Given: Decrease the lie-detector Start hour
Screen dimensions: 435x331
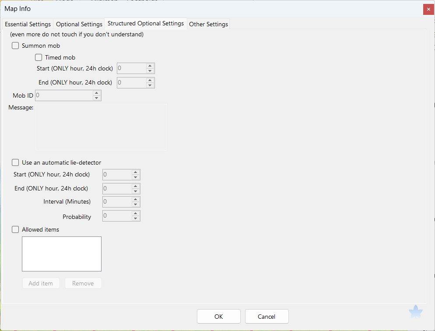Looking at the screenshot, I should point(135,177).
